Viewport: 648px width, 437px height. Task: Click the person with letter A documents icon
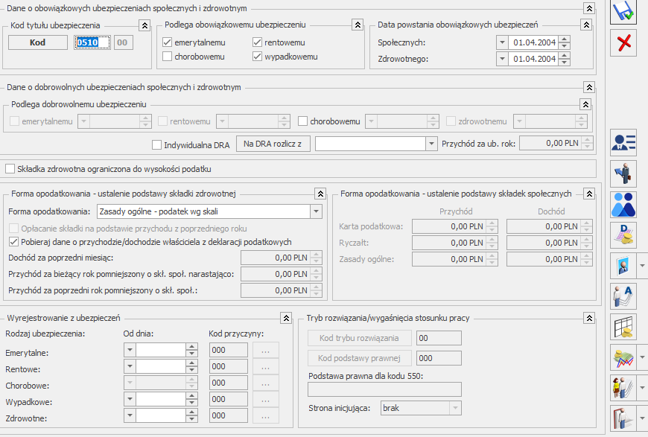(x=623, y=296)
